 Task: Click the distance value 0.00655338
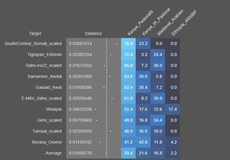click(80, 109)
